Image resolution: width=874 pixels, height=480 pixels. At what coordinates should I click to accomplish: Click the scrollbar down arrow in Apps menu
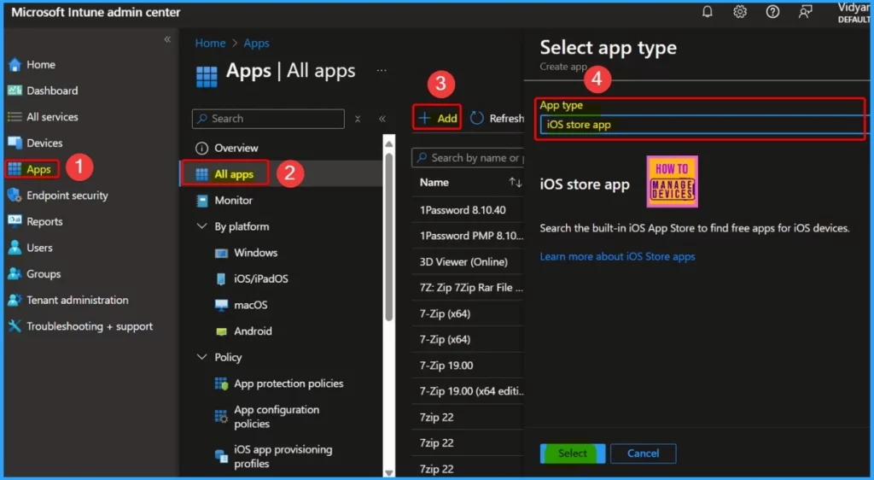point(389,472)
